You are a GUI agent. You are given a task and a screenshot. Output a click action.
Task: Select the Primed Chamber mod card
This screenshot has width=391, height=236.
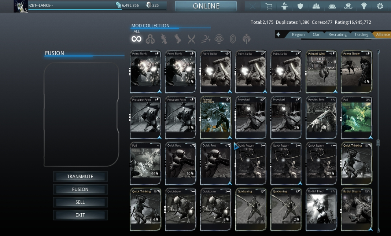pos(216,118)
